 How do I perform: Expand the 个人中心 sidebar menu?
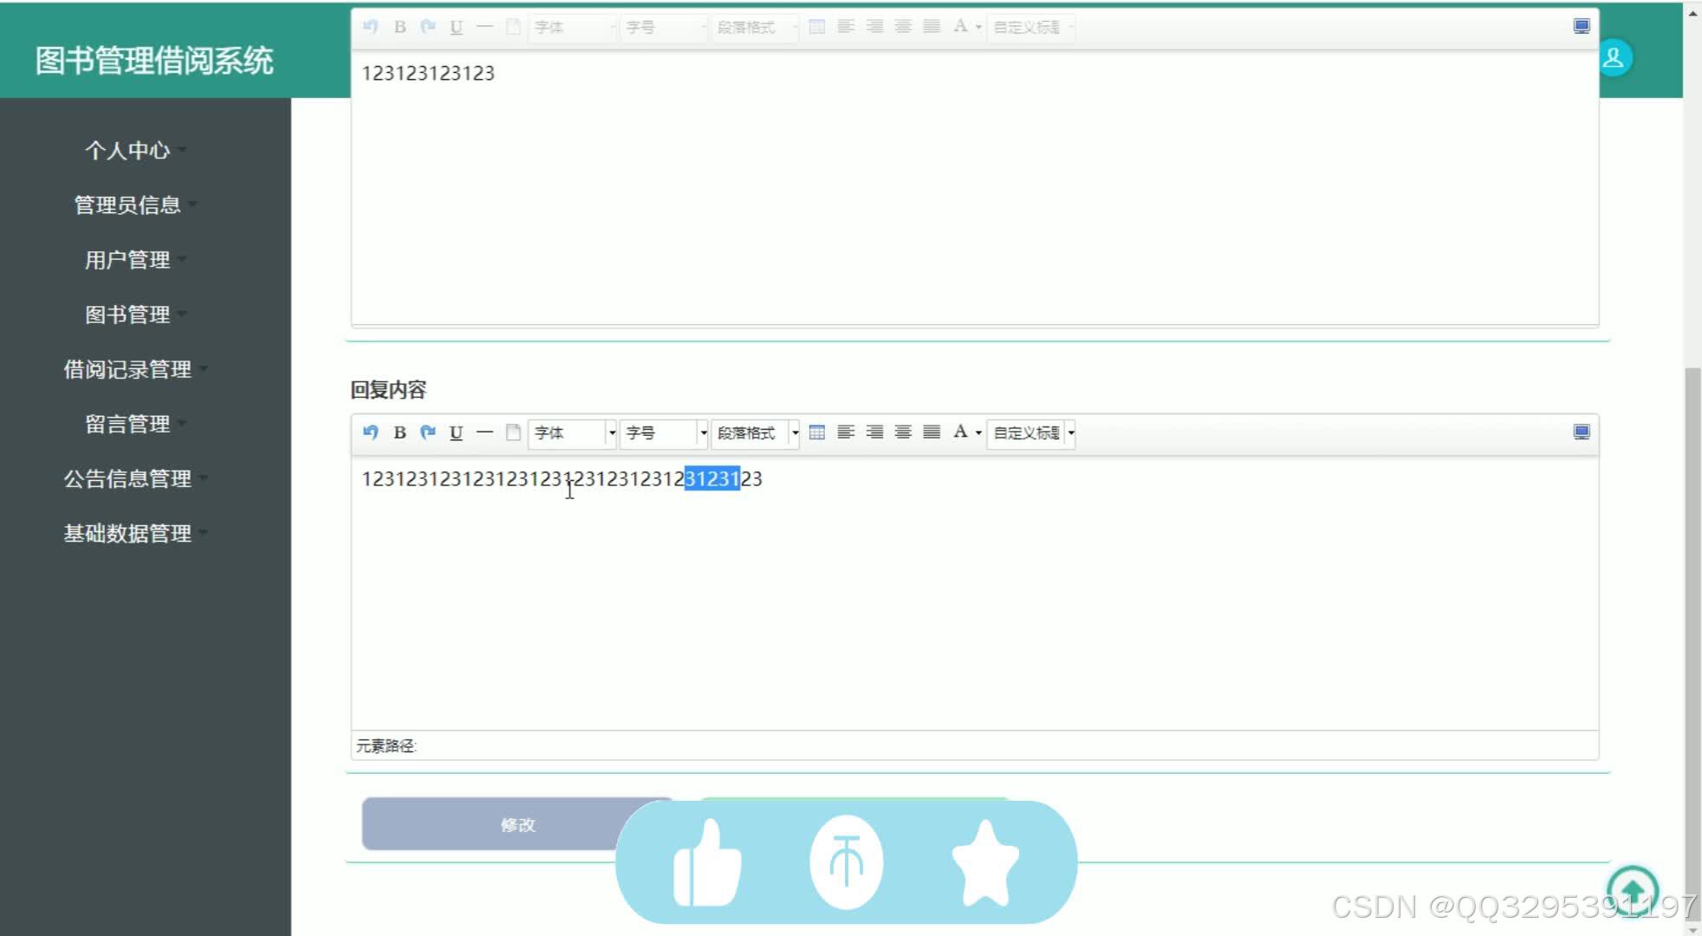point(134,151)
